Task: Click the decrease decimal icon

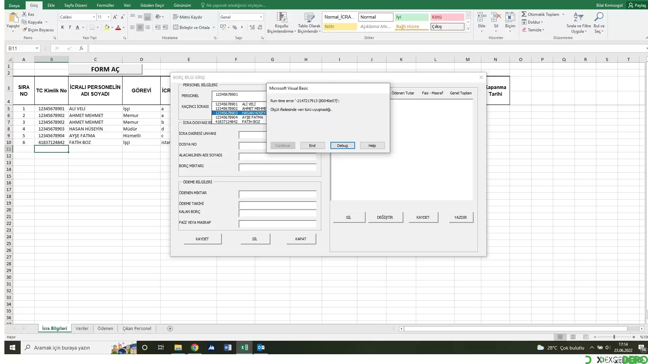Action: pos(260,27)
